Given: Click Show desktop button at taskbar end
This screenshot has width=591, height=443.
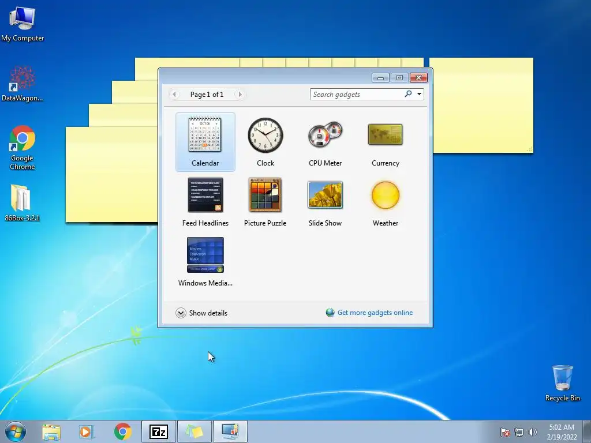Looking at the screenshot, I should point(588,431).
